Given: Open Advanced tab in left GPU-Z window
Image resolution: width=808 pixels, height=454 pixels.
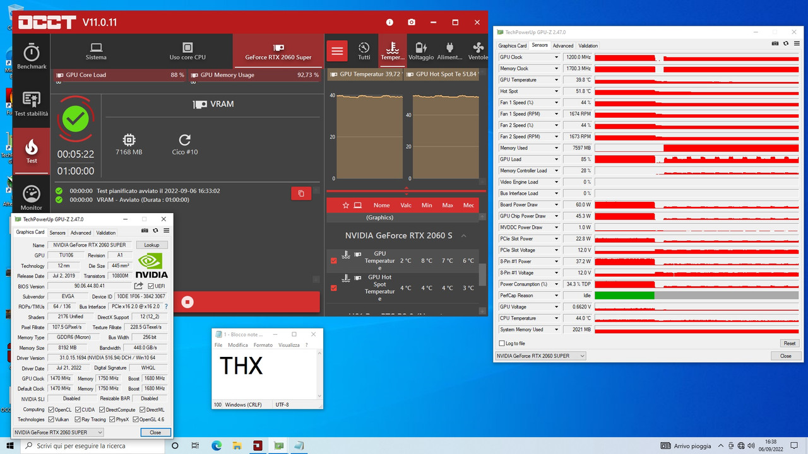Looking at the screenshot, I should [81, 233].
